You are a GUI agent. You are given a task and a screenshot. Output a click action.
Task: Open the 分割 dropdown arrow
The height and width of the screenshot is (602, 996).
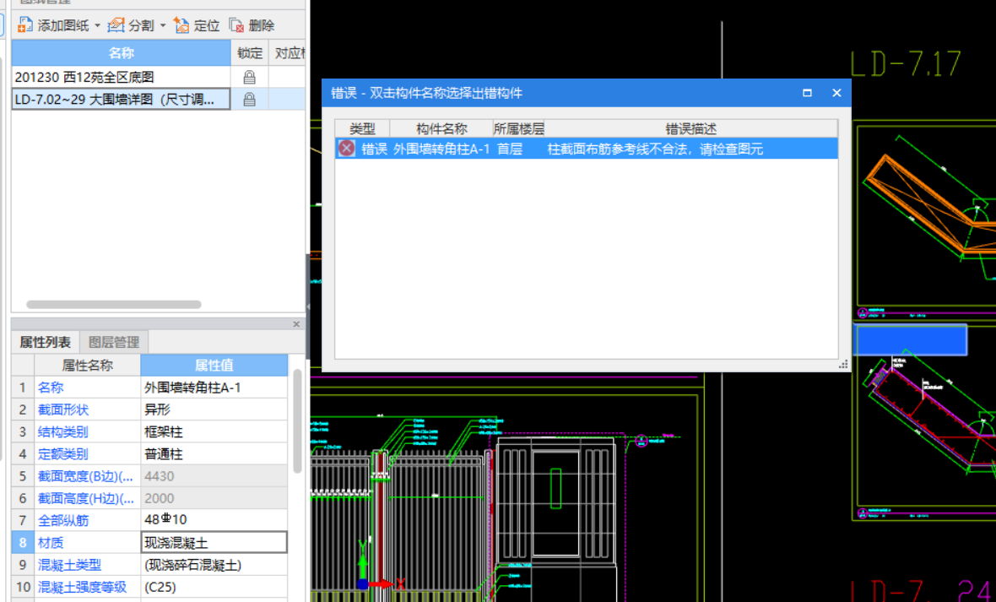click(163, 25)
